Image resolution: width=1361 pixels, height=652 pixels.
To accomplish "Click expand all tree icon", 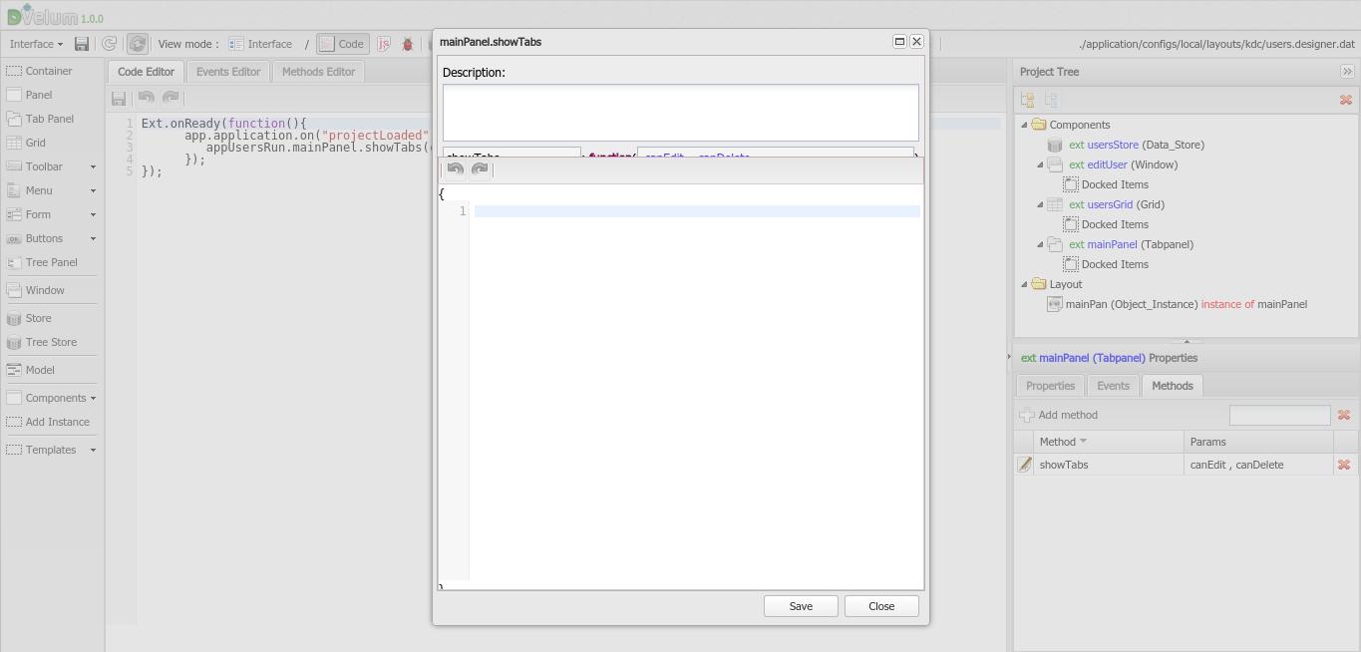I will pos(1028,100).
